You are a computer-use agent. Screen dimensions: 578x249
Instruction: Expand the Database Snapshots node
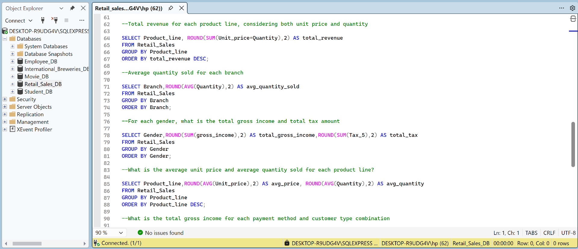[x=13, y=54]
